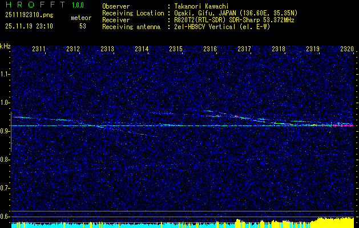The width and height of the screenshot is (359, 228).
Task: Click the 0.8 kHz axis label
Action: 5,160
